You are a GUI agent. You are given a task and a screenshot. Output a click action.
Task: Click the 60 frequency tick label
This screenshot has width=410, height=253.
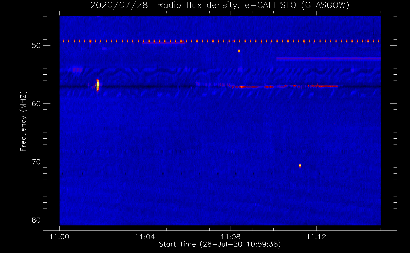click(x=36, y=104)
